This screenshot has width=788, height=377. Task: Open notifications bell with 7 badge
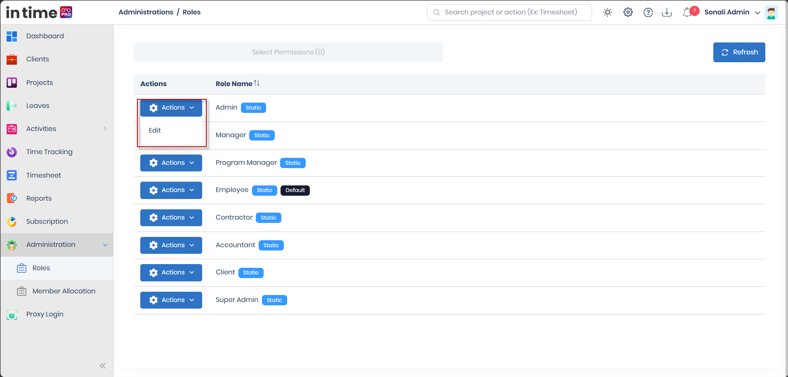tap(690, 12)
